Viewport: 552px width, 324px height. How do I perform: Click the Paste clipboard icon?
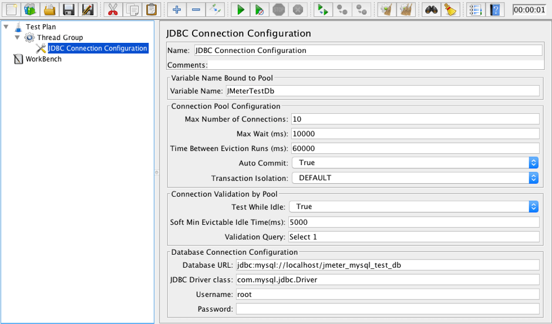(x=152, y=9)
